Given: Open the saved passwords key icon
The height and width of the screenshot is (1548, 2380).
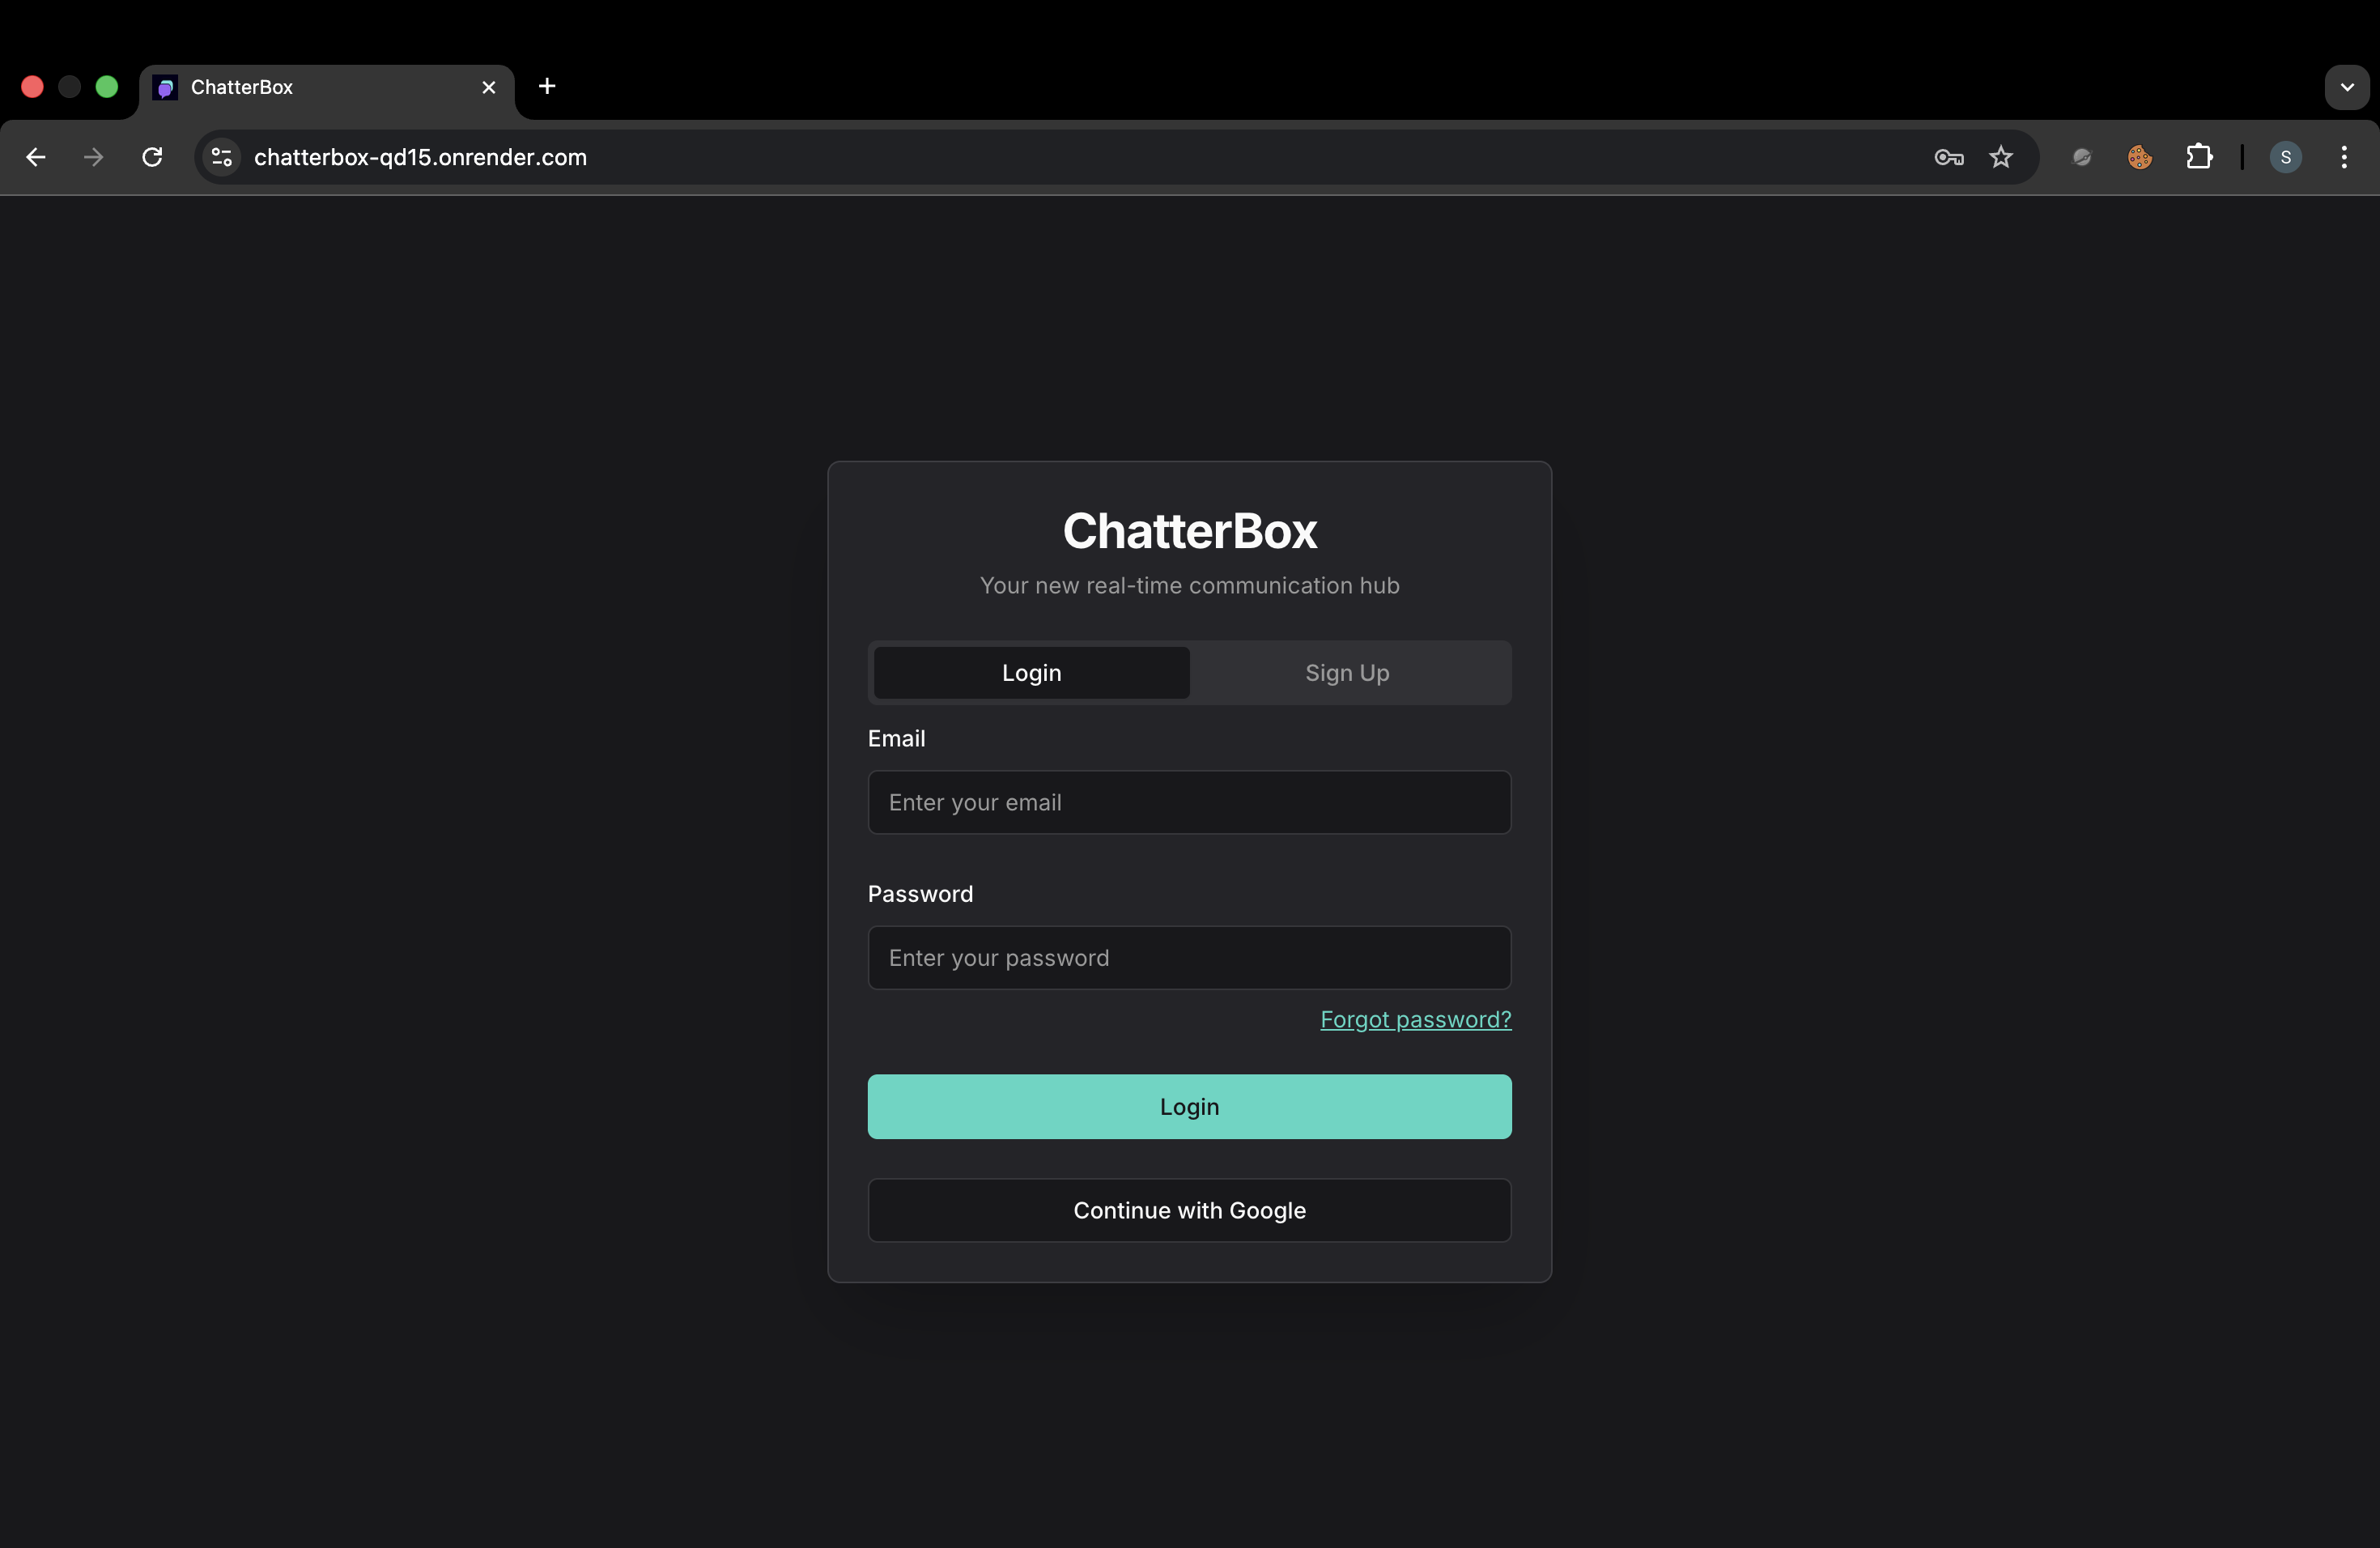Looking at the screenshot, I should pos(1948,157).
